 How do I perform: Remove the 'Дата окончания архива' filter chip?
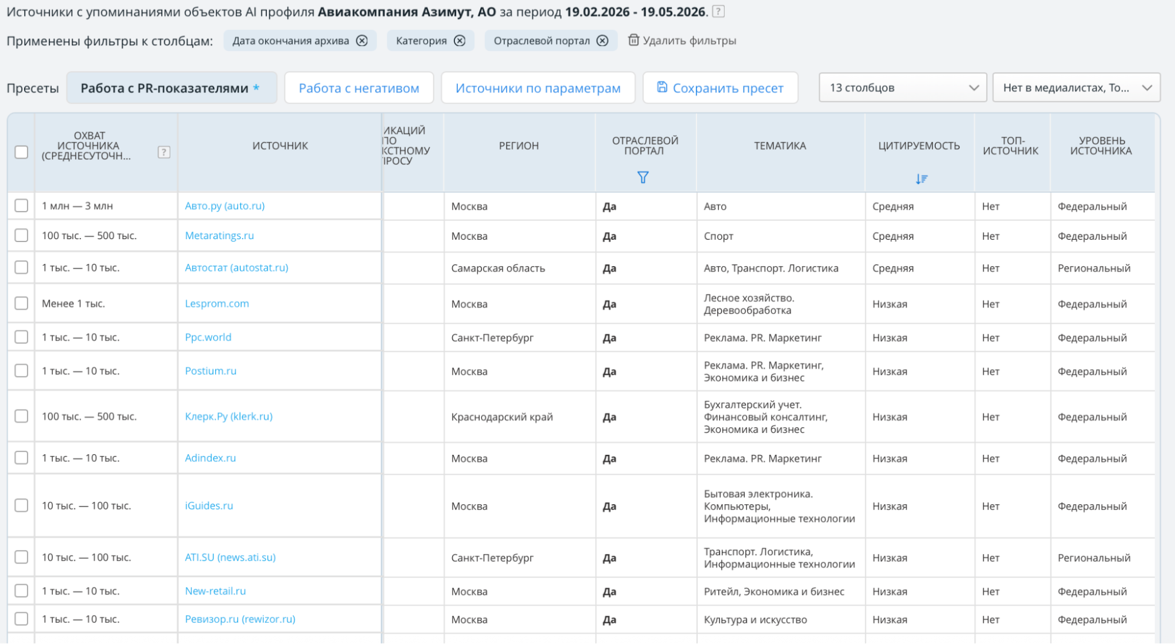362,41
